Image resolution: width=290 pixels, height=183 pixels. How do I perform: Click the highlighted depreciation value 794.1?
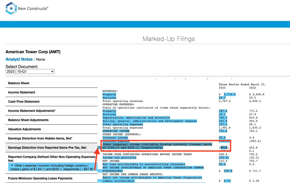[223, 118]
